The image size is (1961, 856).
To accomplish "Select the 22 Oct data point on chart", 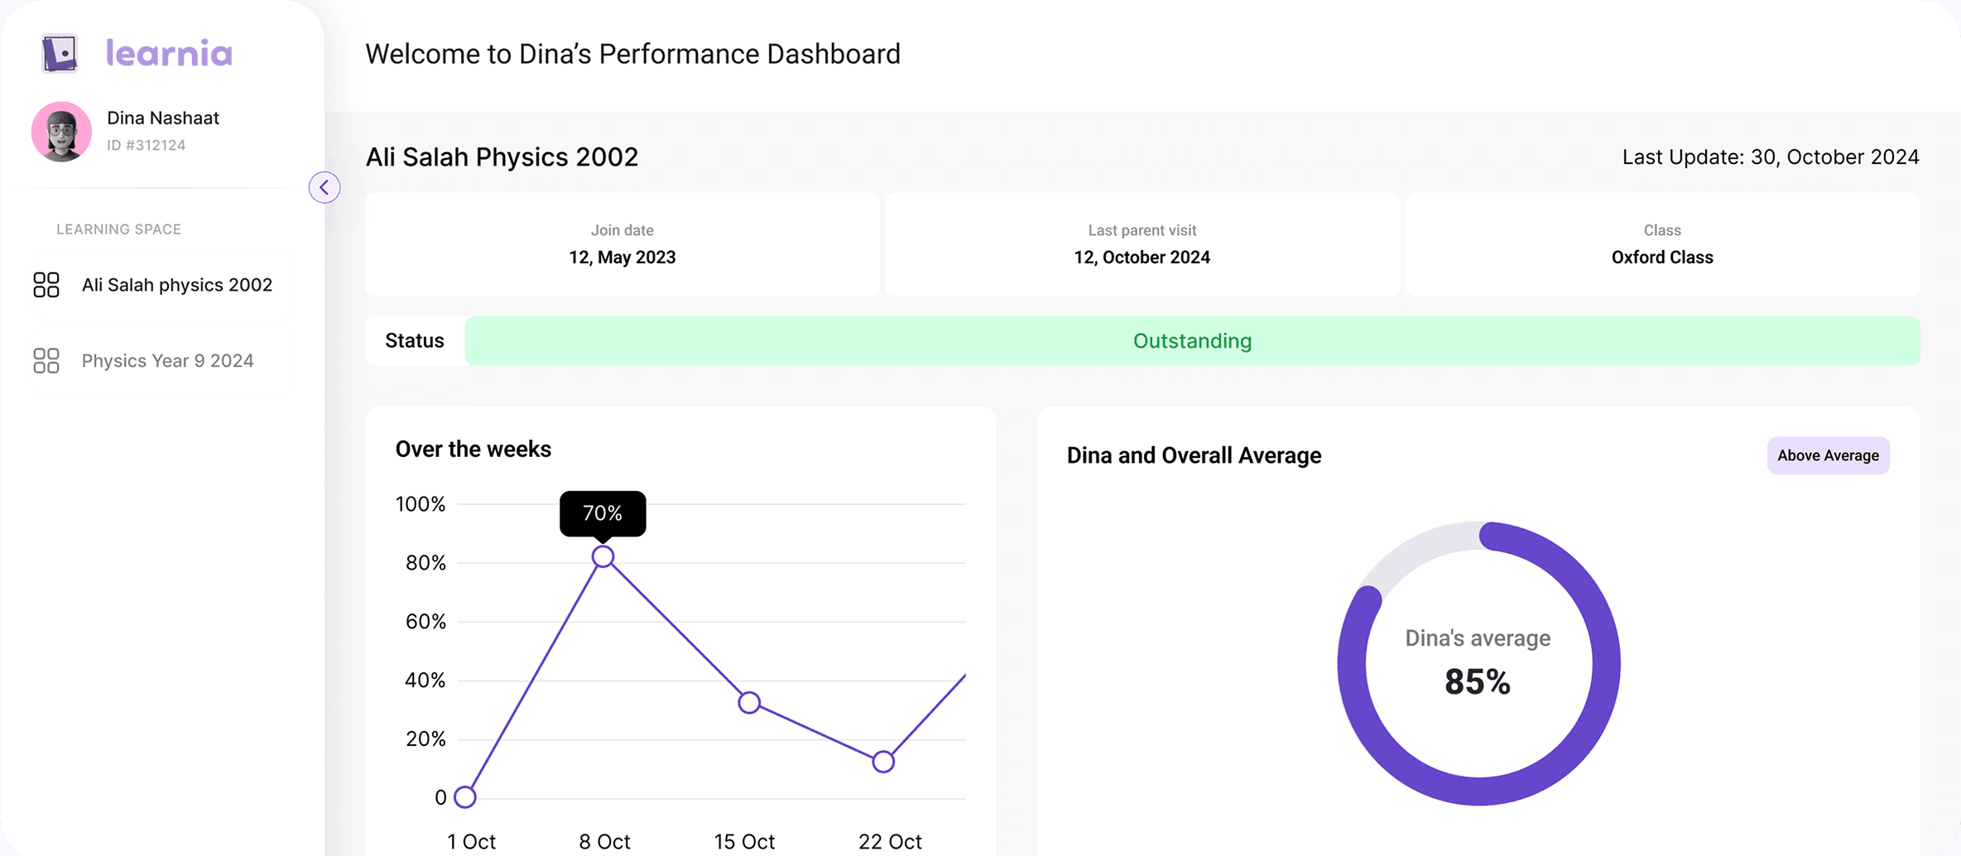I will pos(883,762).
